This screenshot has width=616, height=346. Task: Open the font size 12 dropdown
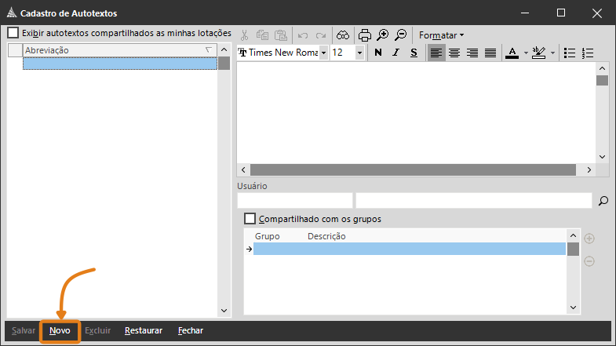(359, 53)
